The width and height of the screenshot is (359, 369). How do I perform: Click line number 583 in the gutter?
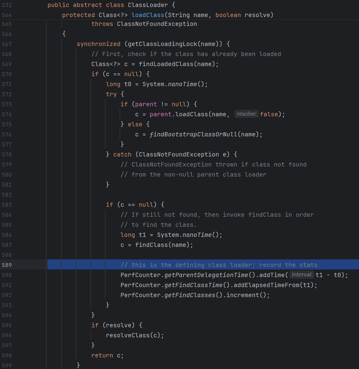pos(7,205)
